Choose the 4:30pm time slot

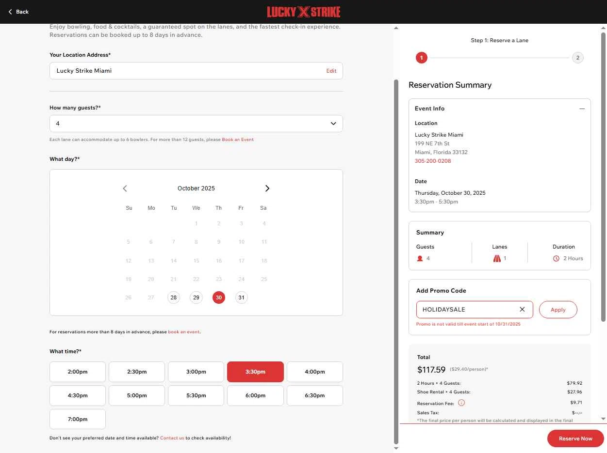click(78, 395)
